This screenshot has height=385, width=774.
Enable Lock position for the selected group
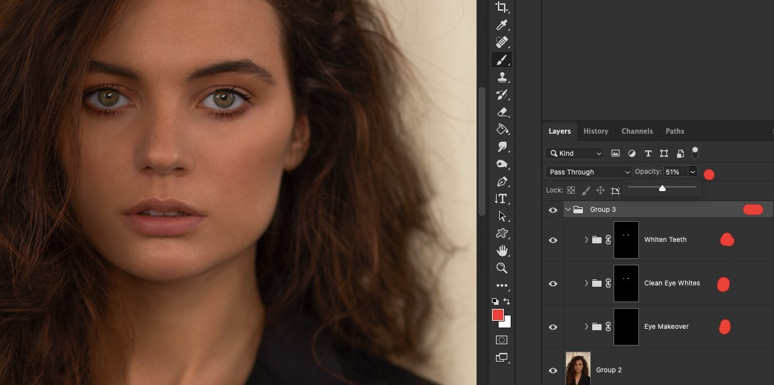(602, 190)
